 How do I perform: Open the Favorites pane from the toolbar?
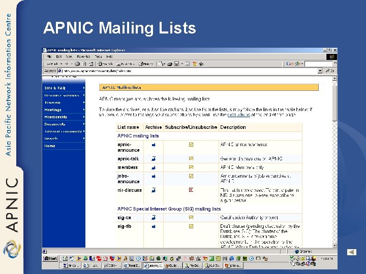126,64
